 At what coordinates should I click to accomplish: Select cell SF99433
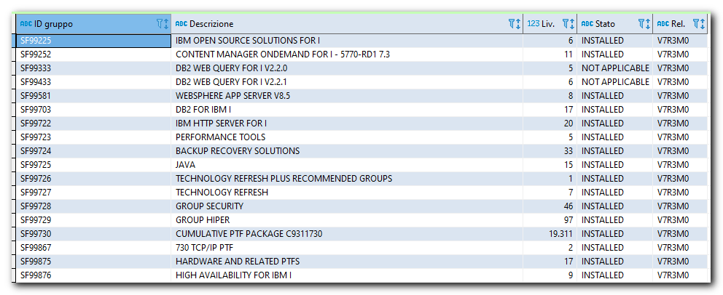93,82
